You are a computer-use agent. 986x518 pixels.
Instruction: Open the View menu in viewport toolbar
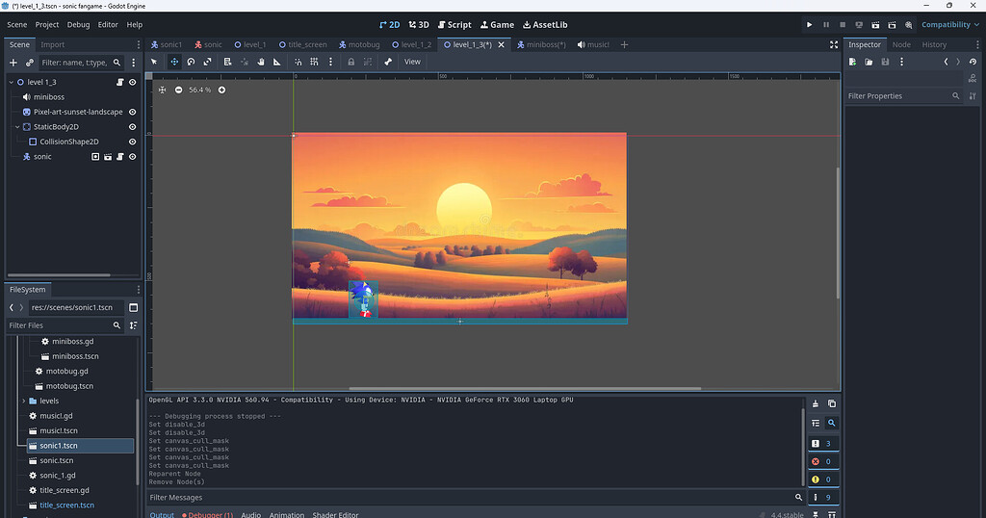click(412, 62)
